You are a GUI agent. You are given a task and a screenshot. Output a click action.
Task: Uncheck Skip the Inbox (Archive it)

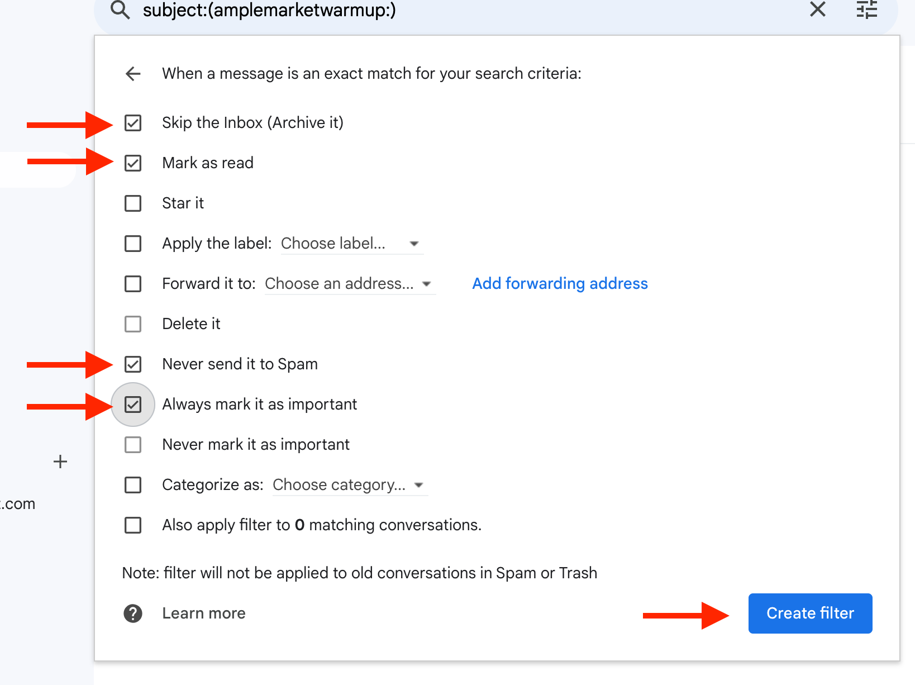(x=133, y=123)
